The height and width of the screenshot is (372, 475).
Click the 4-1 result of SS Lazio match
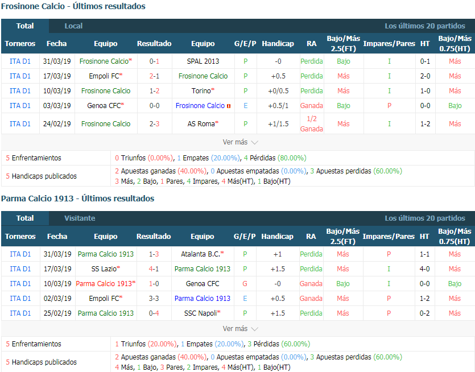click(154, 269)
